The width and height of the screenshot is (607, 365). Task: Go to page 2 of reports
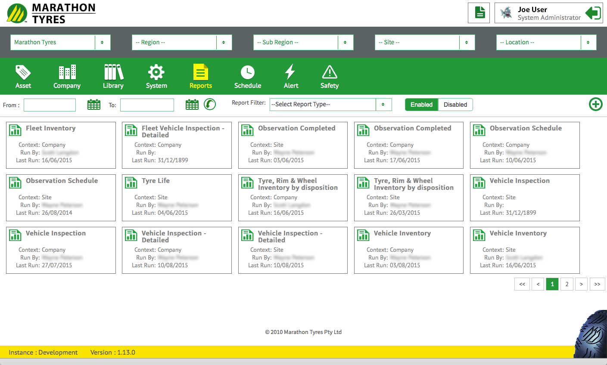click(x=567, y=284)
